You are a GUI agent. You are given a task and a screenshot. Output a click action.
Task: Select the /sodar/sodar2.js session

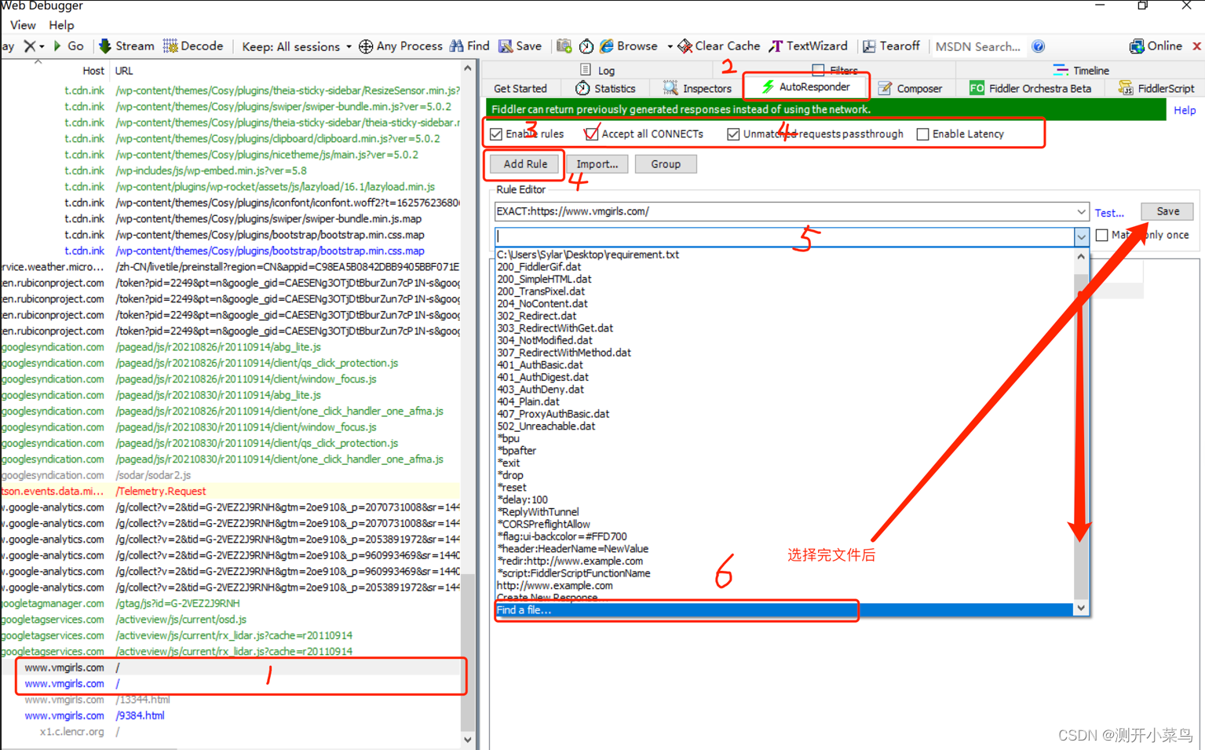pos(231,475)
